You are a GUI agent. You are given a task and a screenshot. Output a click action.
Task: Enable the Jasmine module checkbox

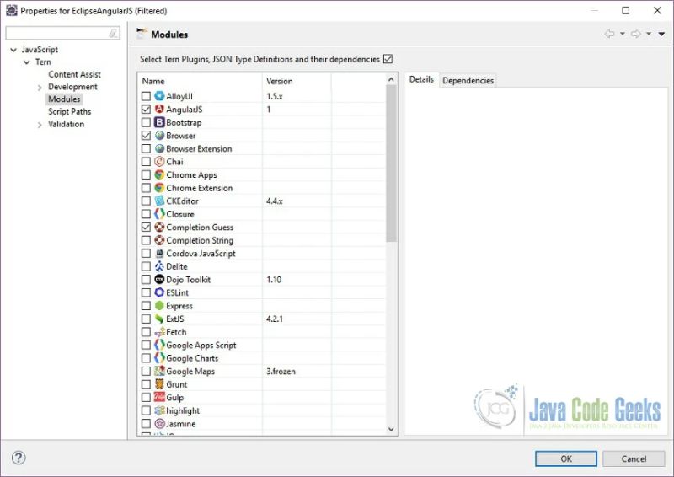(146, 424)
